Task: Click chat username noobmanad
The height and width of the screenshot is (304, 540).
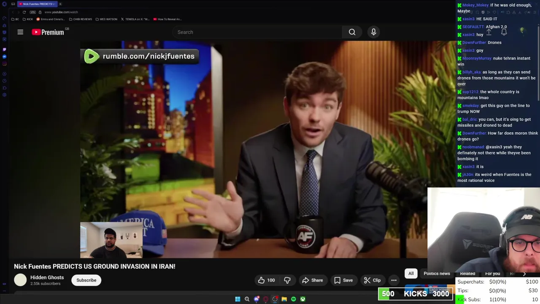Action: point(473,147)
